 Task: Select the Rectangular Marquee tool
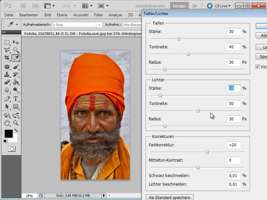7,42
